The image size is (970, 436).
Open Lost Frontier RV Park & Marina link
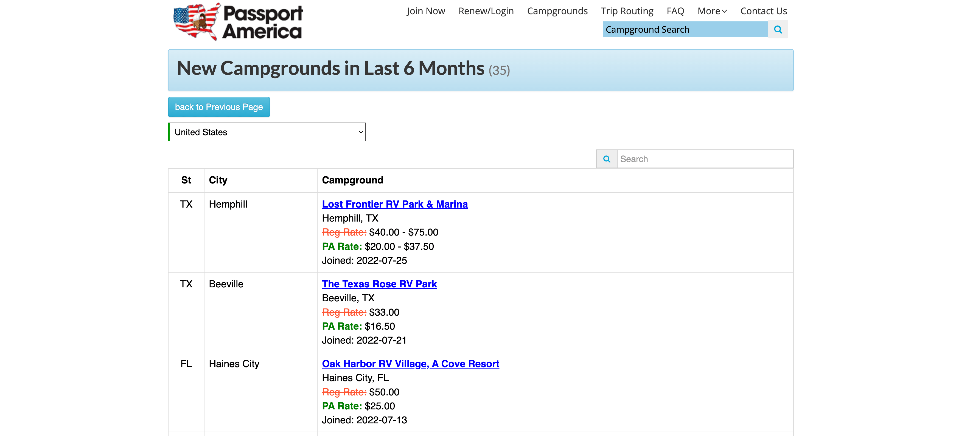pos(395,204)
